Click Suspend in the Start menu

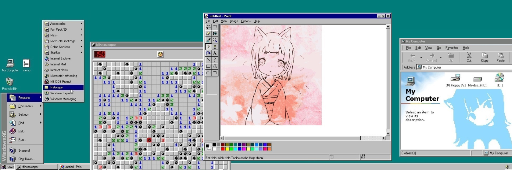coord(25,150)
